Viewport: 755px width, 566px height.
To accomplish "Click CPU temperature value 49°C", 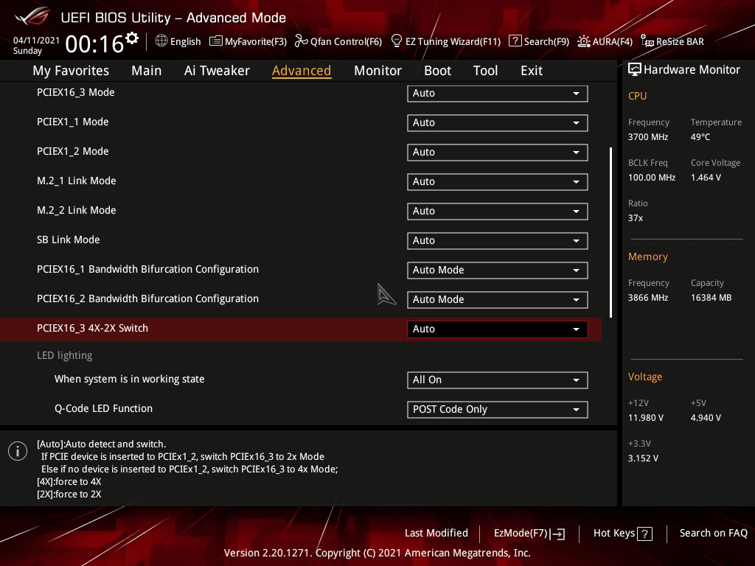I will (700, 137).
